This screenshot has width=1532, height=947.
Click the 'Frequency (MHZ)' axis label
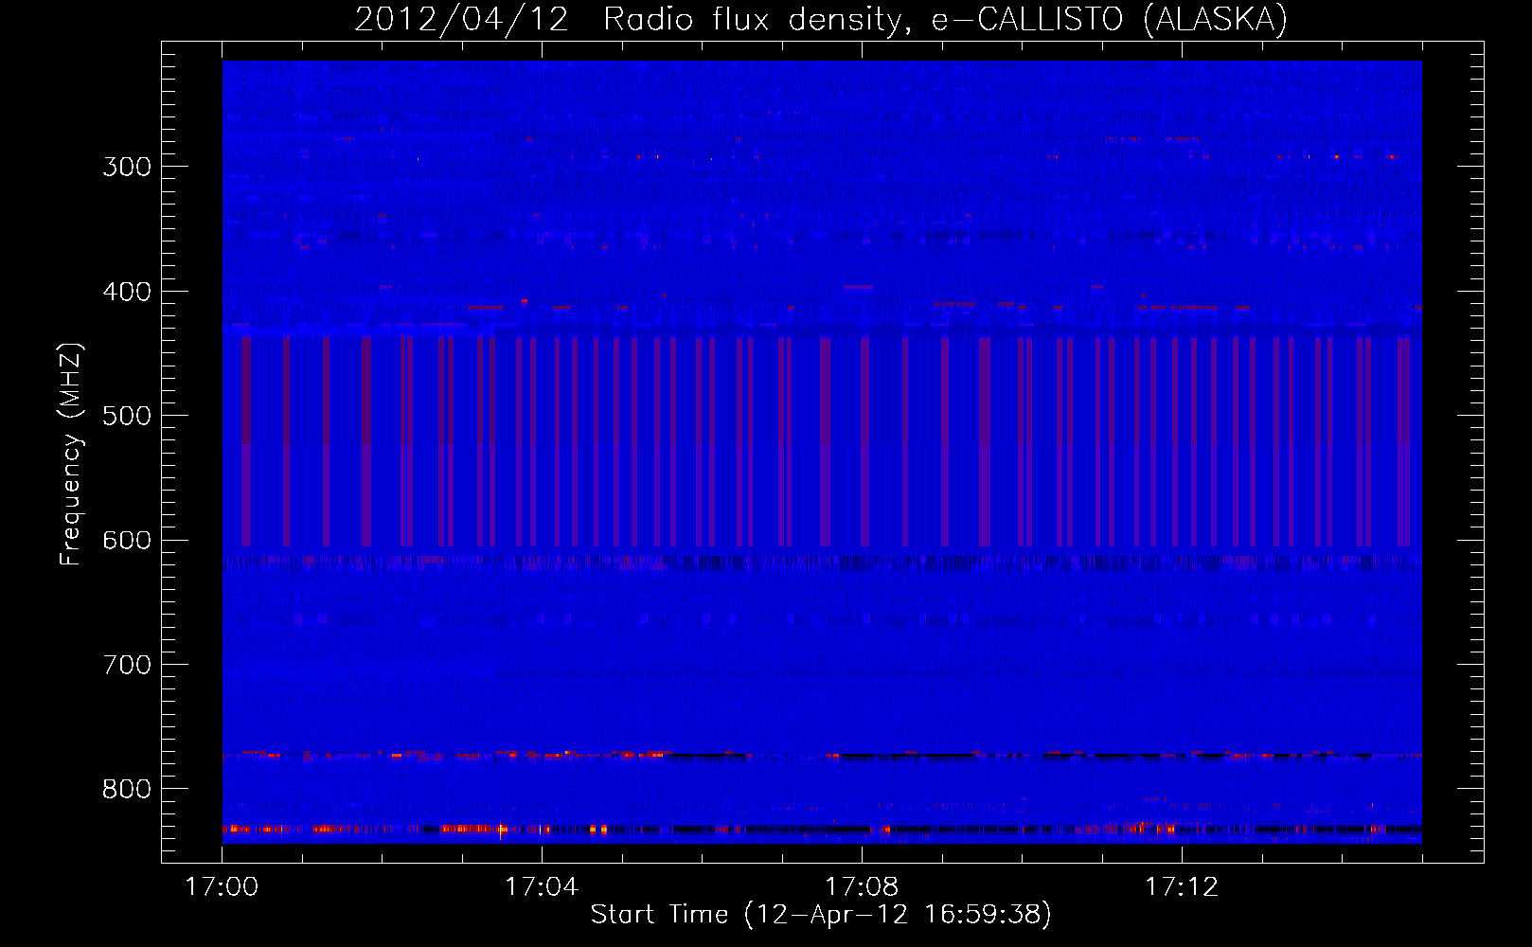[71, 454]
